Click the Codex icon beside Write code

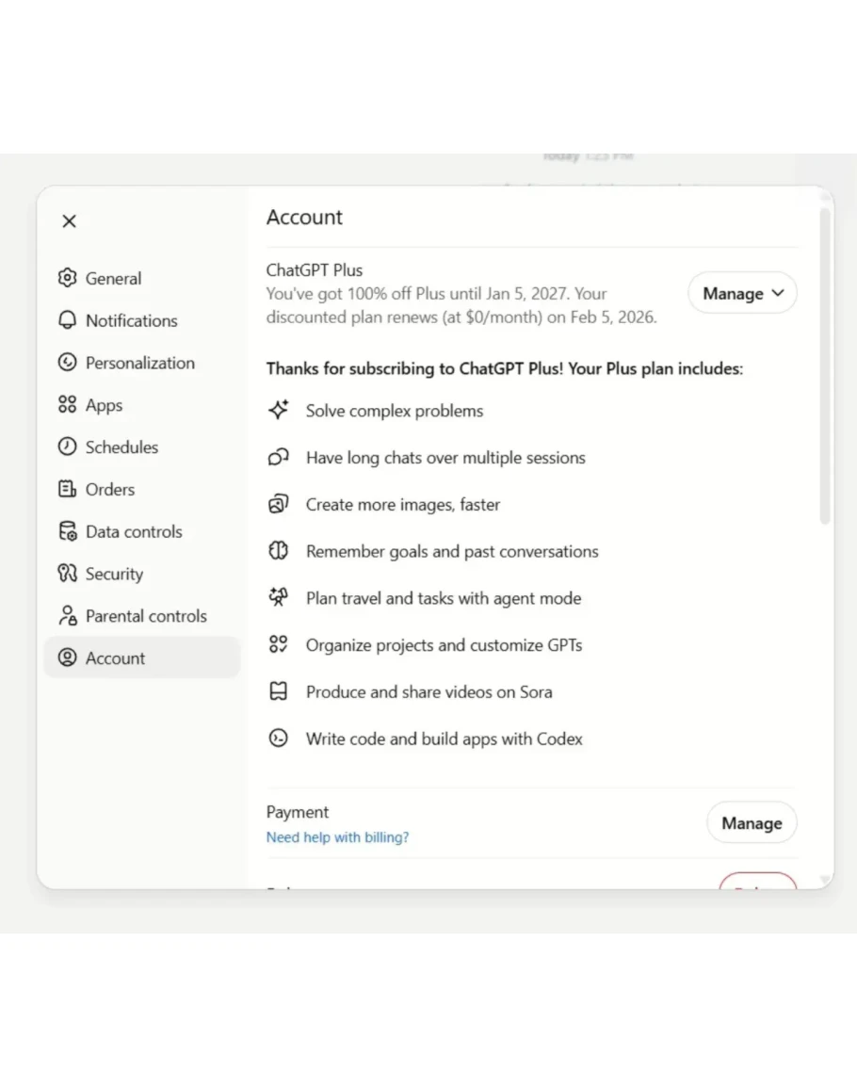coord(278,739)
